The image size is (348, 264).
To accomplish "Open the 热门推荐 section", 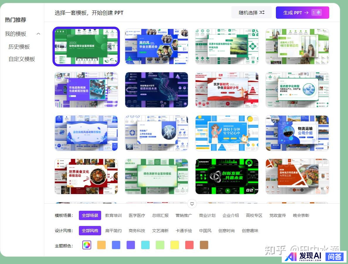I will [x=16, y=20].
